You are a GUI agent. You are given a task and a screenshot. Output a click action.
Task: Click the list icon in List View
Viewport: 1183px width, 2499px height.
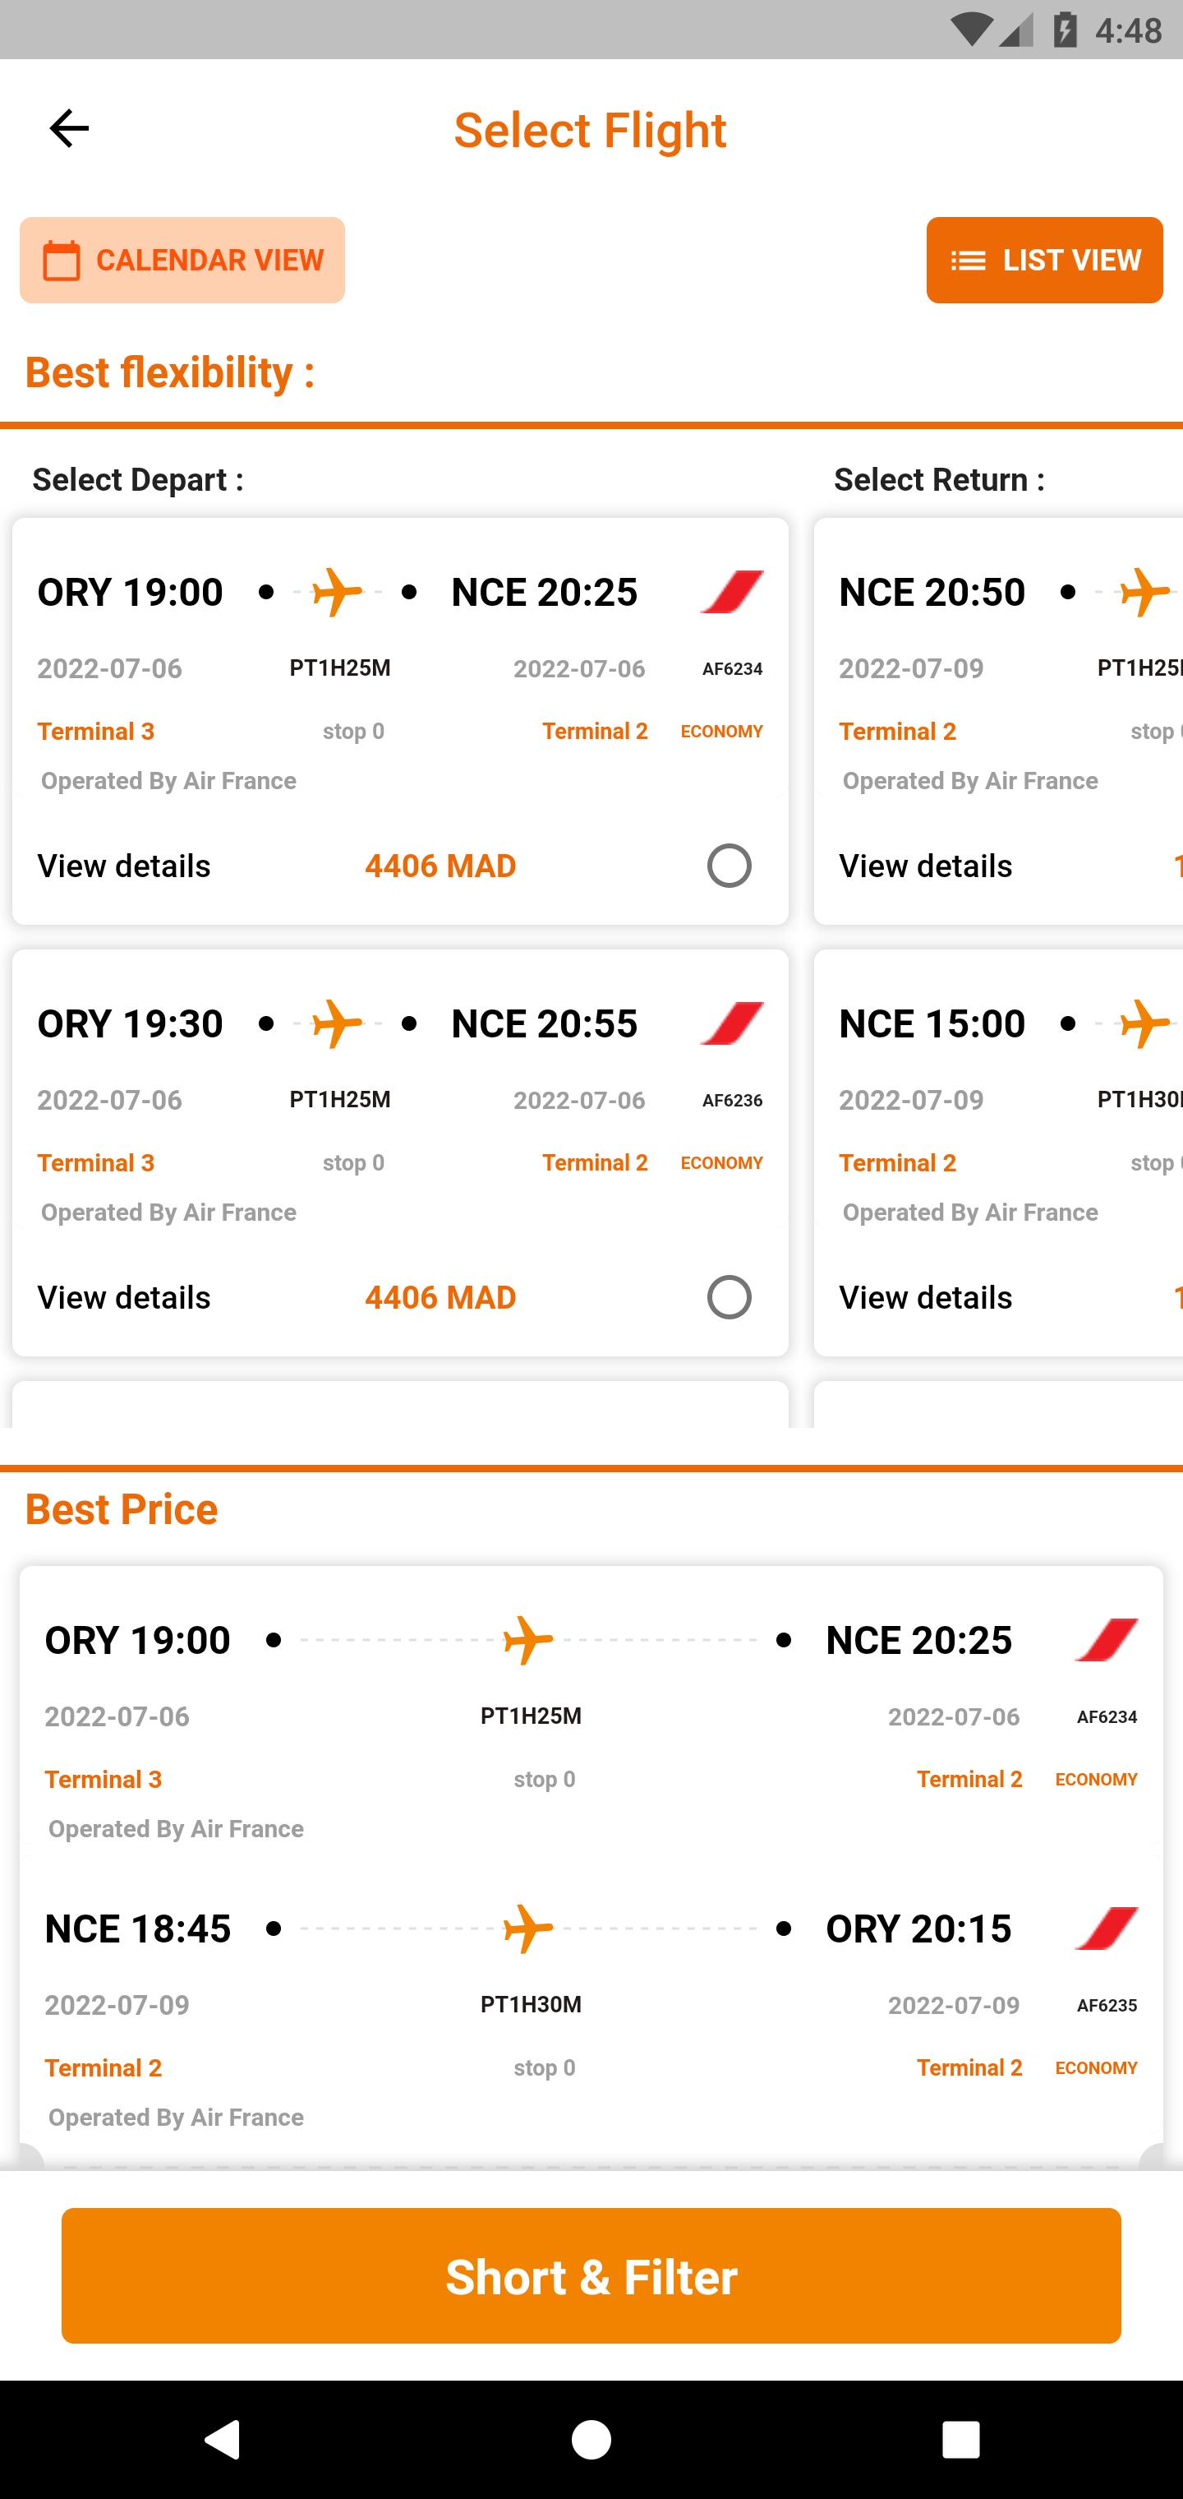point(968,260)
